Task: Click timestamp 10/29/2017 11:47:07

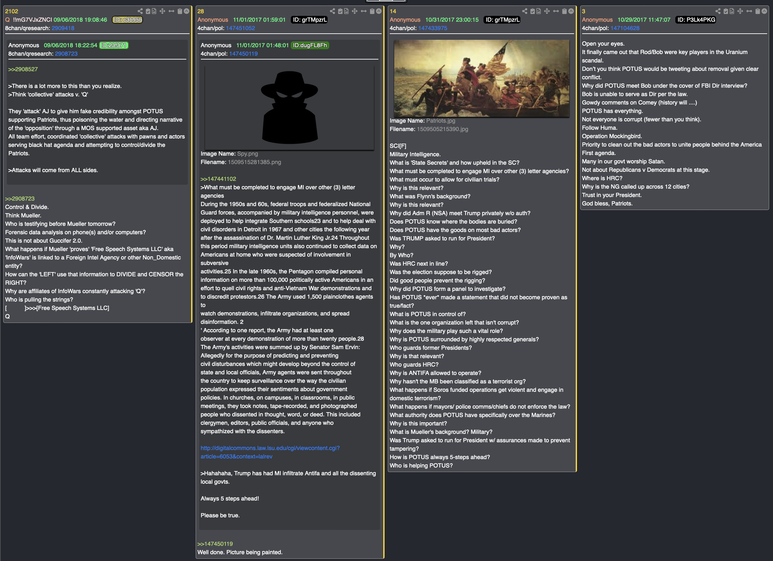Action: tap(644, 20)
